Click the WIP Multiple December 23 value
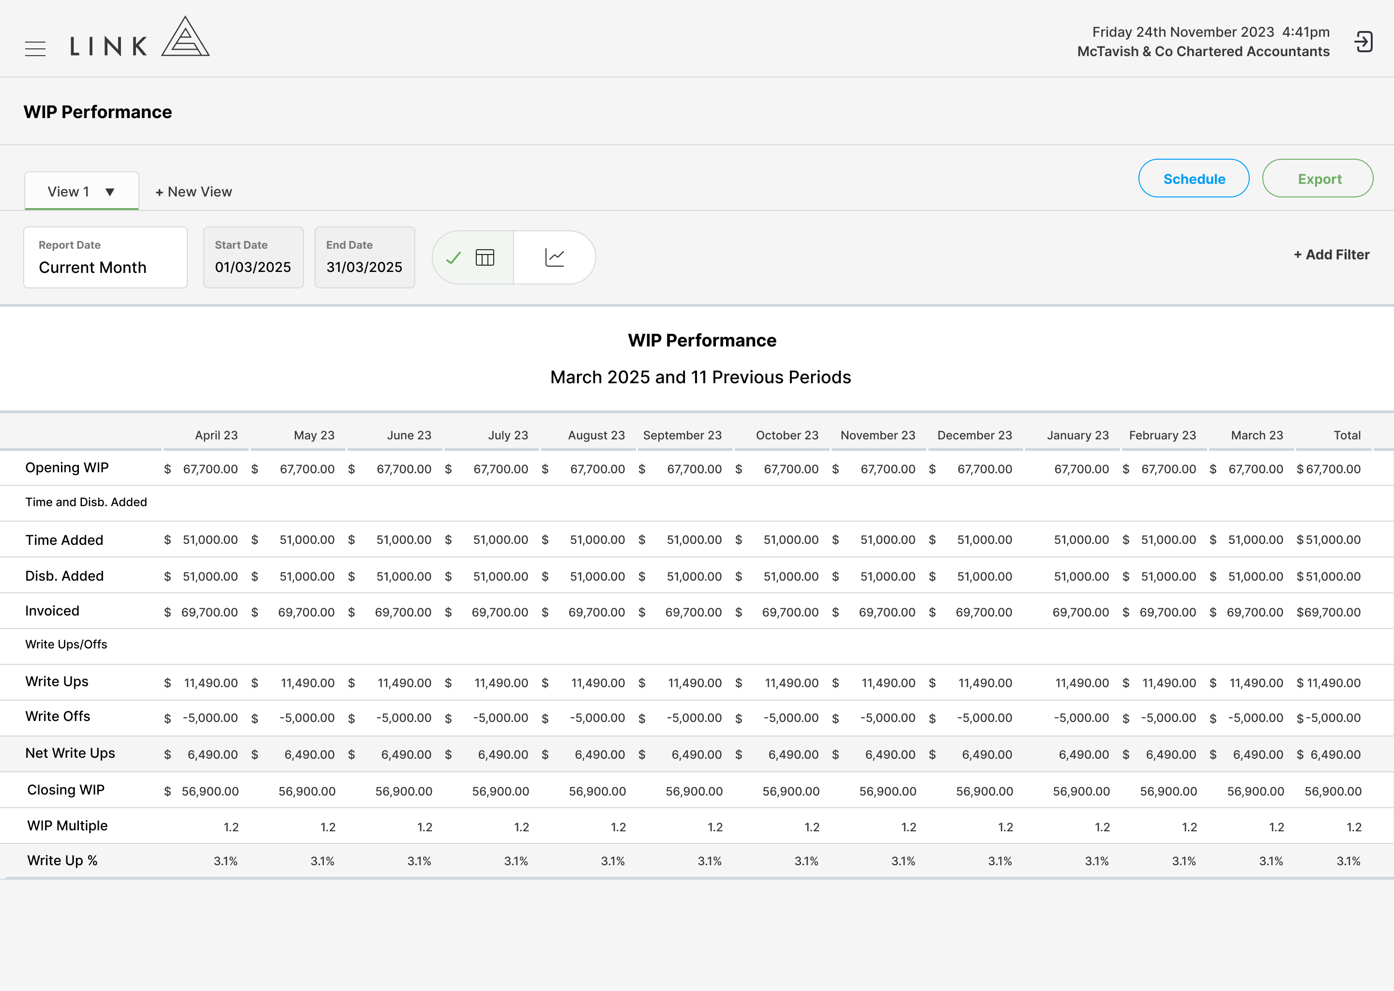 coord(1005,827)
